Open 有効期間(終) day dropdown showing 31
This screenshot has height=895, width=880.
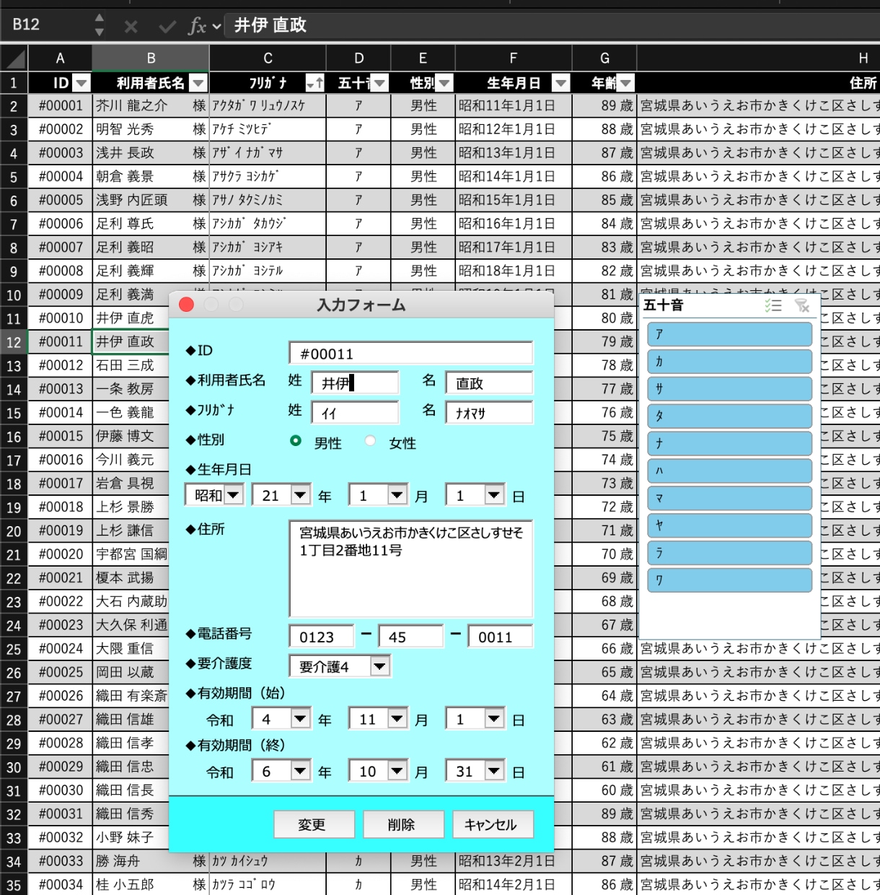(494, 771)
